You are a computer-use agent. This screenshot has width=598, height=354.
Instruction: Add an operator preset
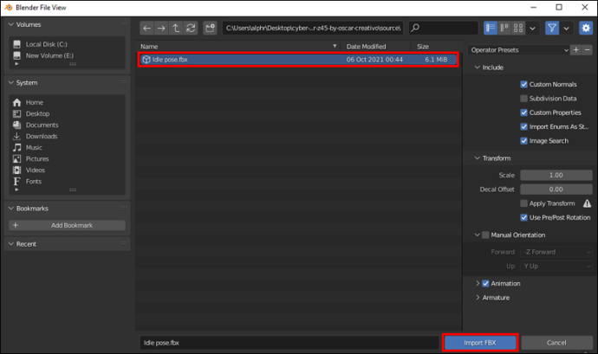[x=575, y=50]
